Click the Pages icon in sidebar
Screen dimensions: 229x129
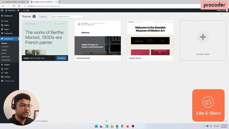(2, 29)
